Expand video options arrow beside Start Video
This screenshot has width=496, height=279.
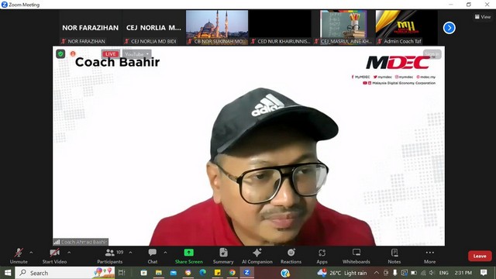(x=69, y=253)
